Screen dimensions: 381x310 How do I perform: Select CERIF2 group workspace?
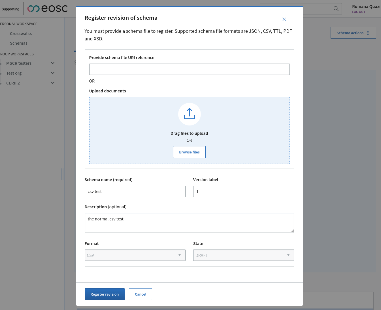coord(13,83)
